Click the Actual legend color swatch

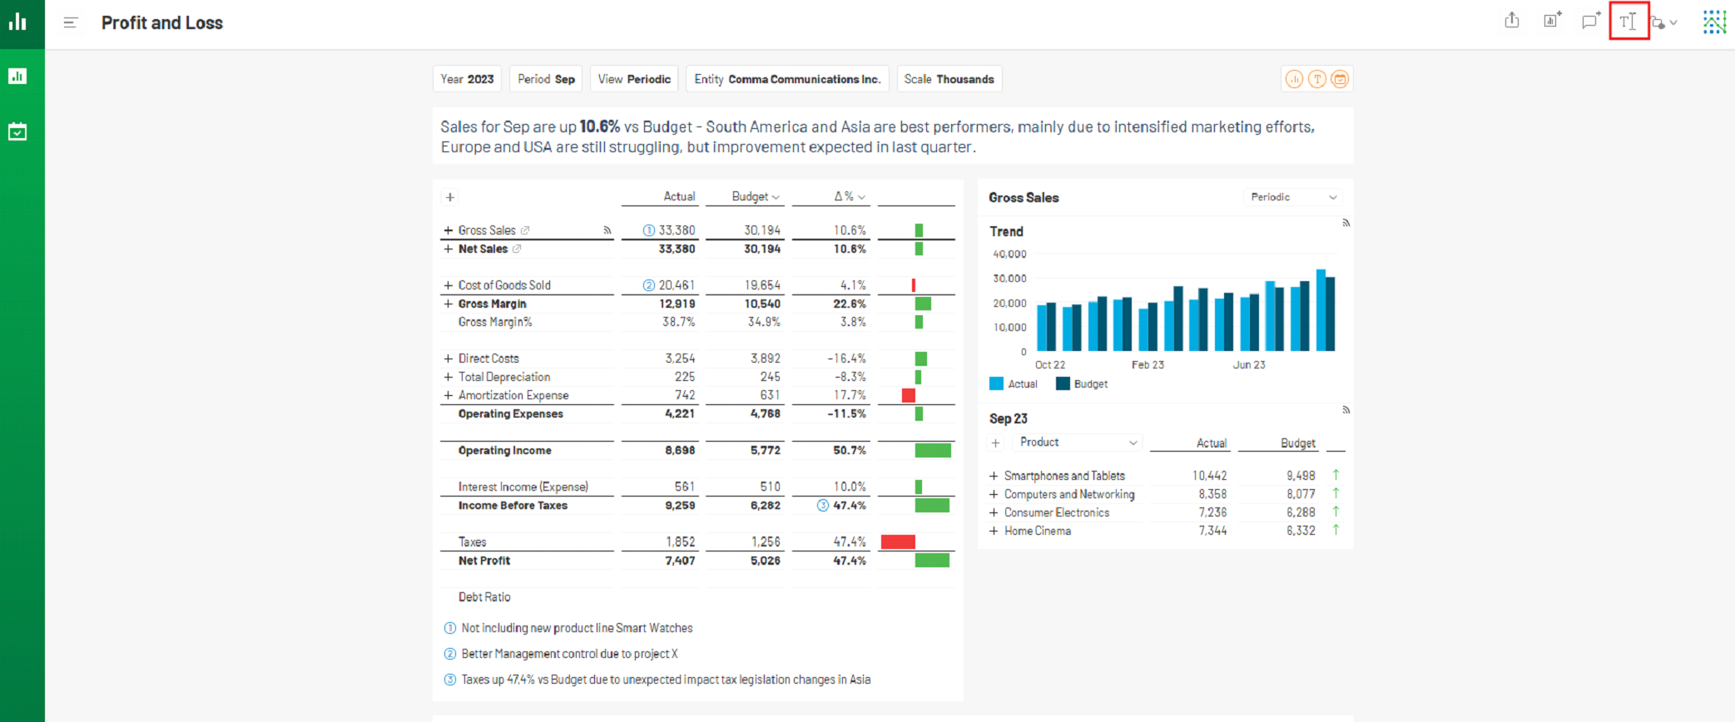coord(996,383)
